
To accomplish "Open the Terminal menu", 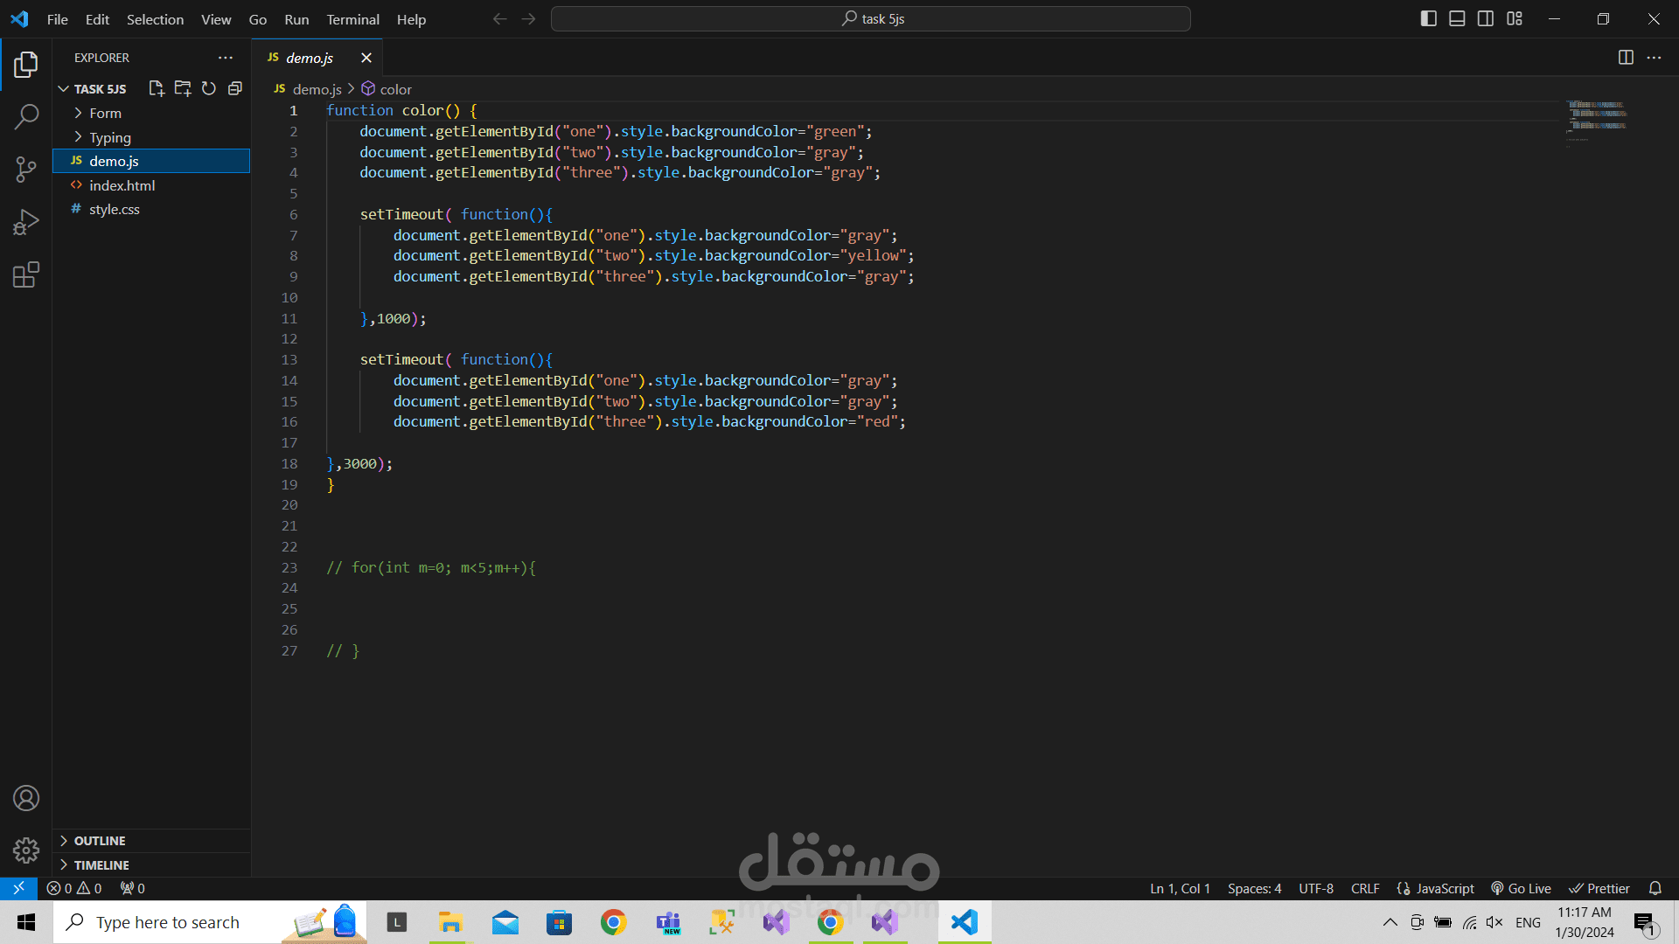I will pos(352,19).
